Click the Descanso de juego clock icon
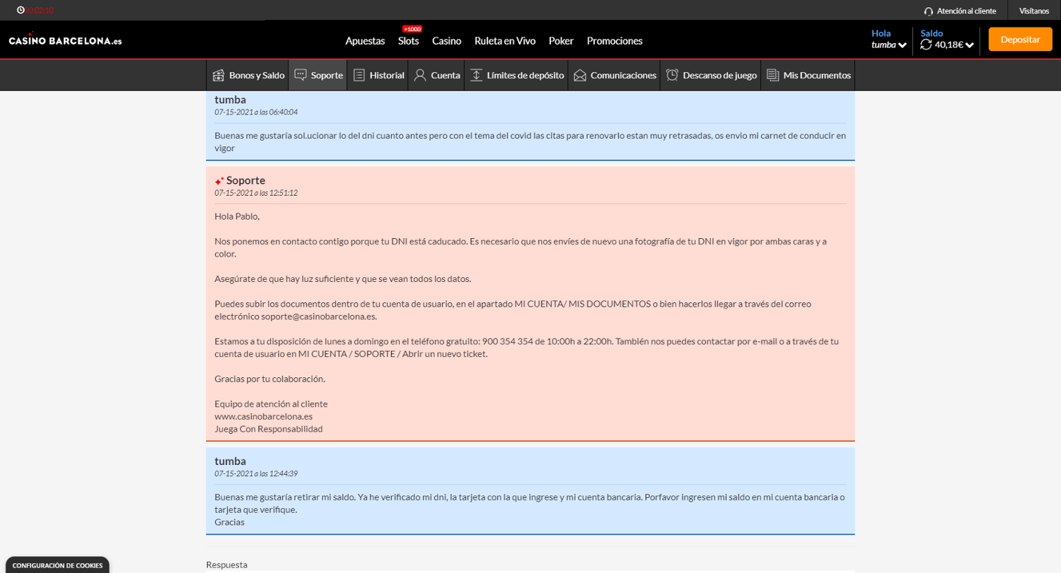1061x573 pixels. [672, 75]
